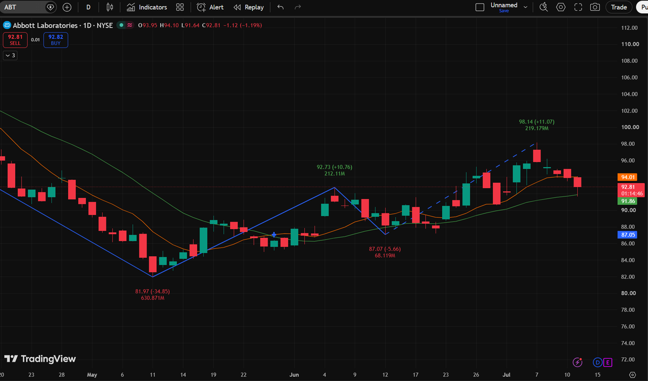This screenshot has height=381, width=648.
Task: Open the D timeframe interval selector
Action: tap(89, 7)
